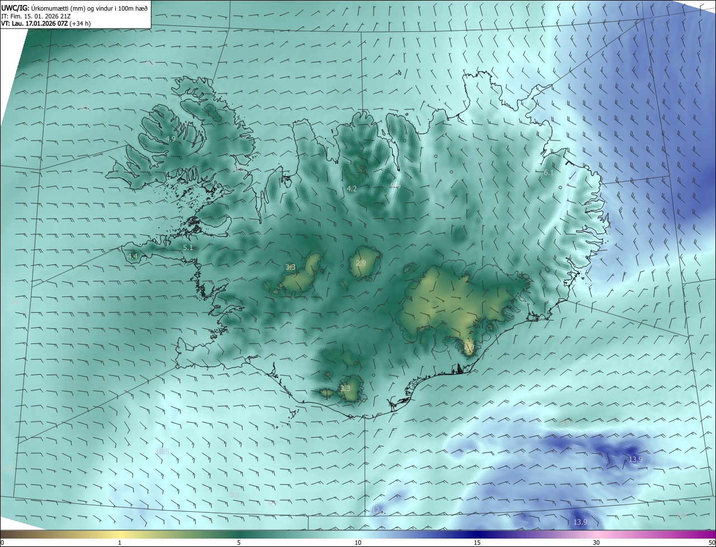Click the '50' tick on the colour scale
Screen dimensions: 716x547
[712, 543]
